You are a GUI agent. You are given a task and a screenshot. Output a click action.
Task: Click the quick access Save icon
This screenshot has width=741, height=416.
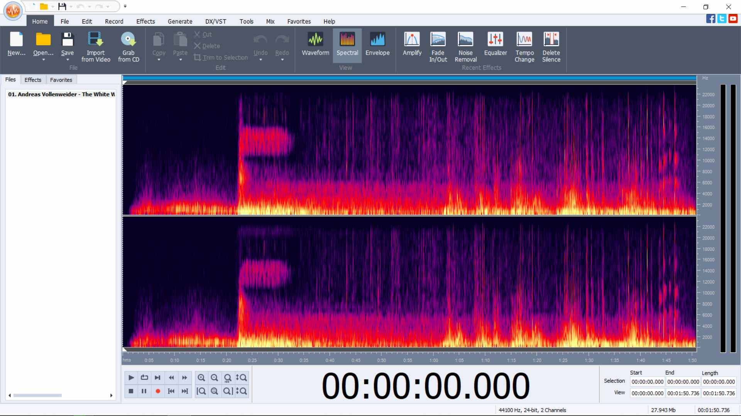[x=62, y=6]
